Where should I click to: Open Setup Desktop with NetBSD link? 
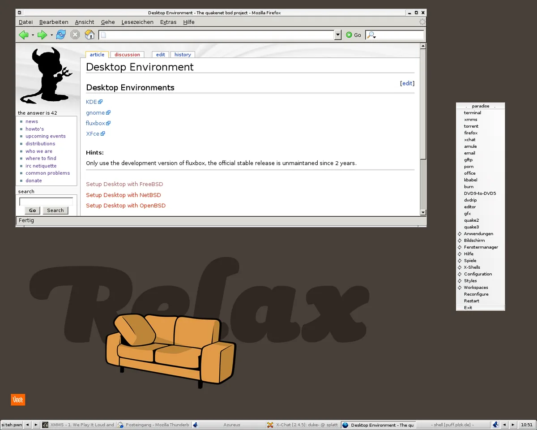coord(124,195)
